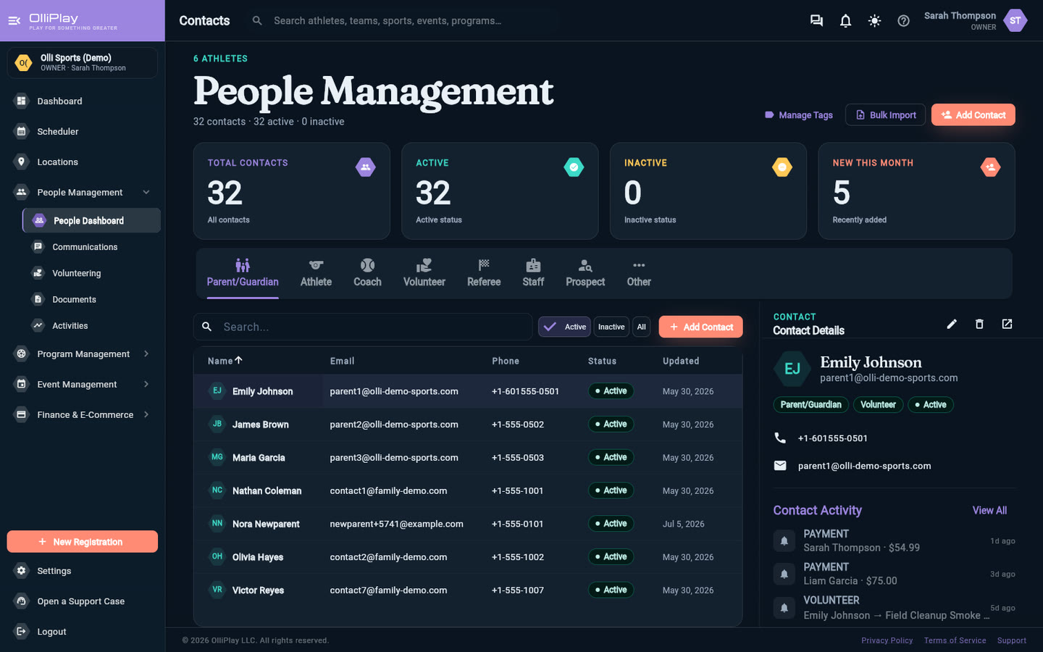
Task: Open People Dashboard in sidebar
Action: click(91, 220)
